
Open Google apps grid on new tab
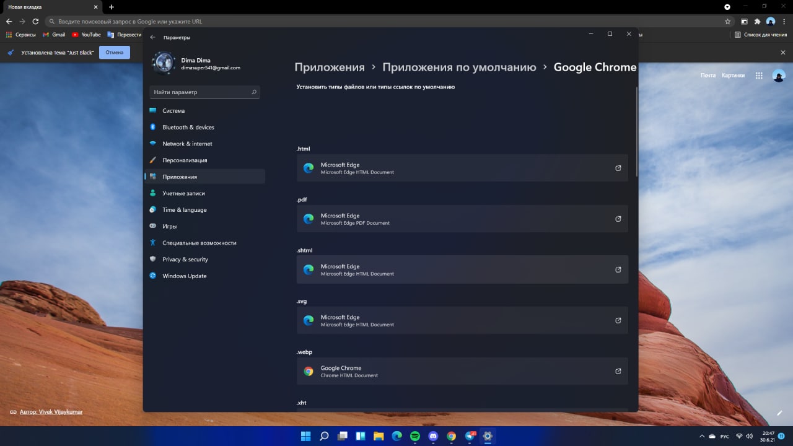click(759, 76)
